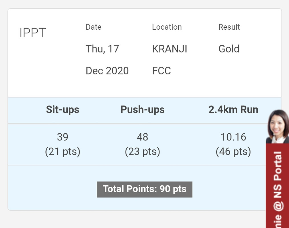The image size is (289, 228).
Task: Click the 2.4km Run column header
Action: (x=233, y=110)
